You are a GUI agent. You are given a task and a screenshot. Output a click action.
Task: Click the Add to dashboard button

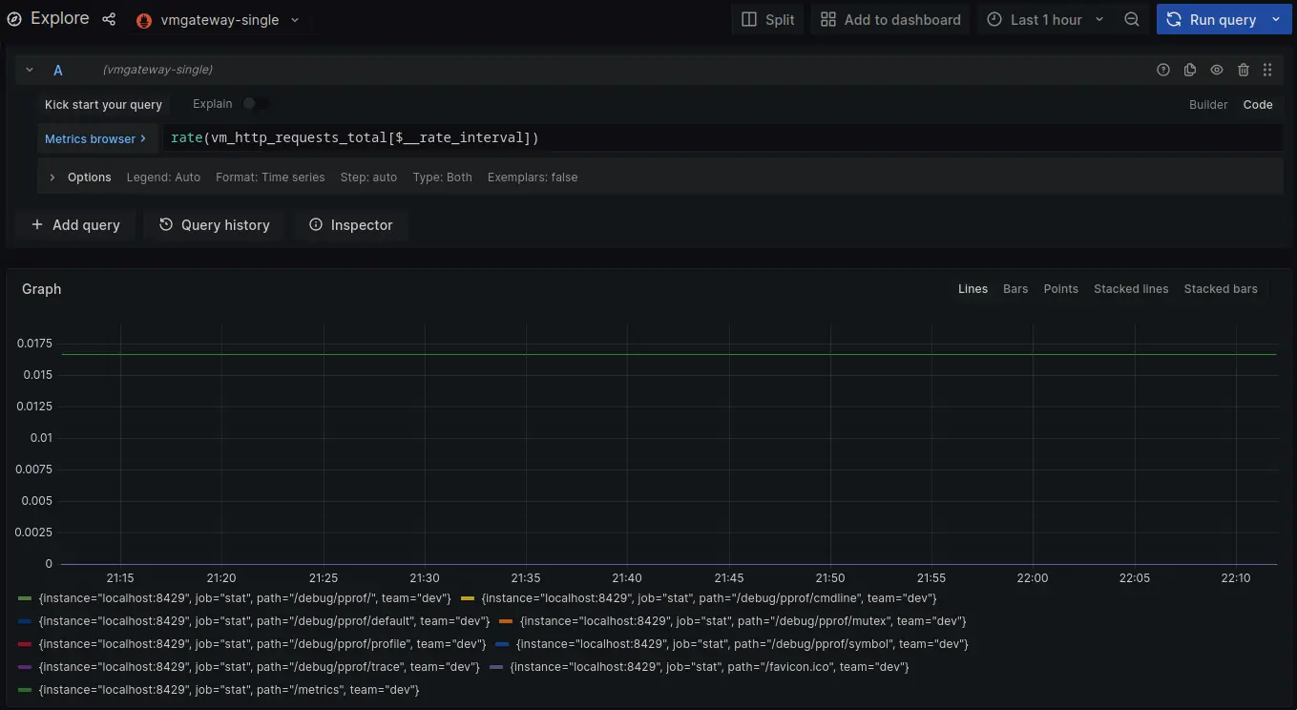889,19
